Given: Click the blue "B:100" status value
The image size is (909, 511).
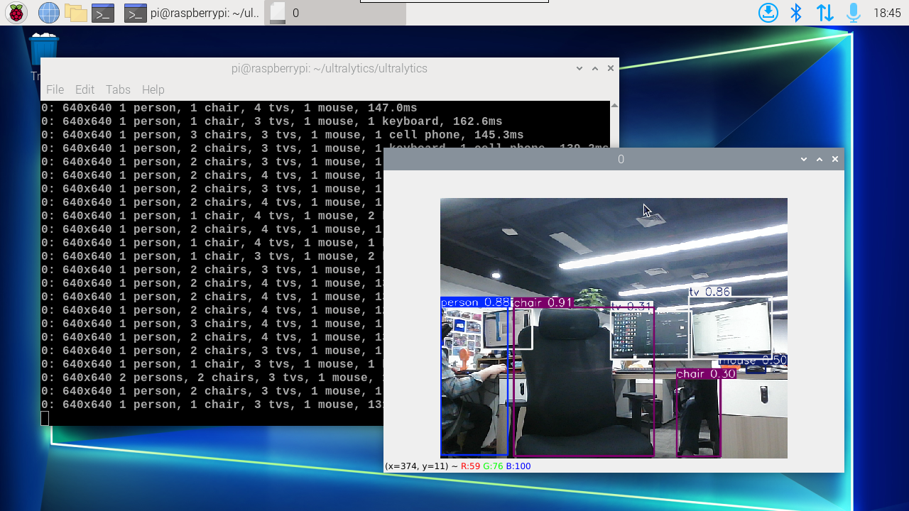Looking at the screenshot, I should [518, 466].
